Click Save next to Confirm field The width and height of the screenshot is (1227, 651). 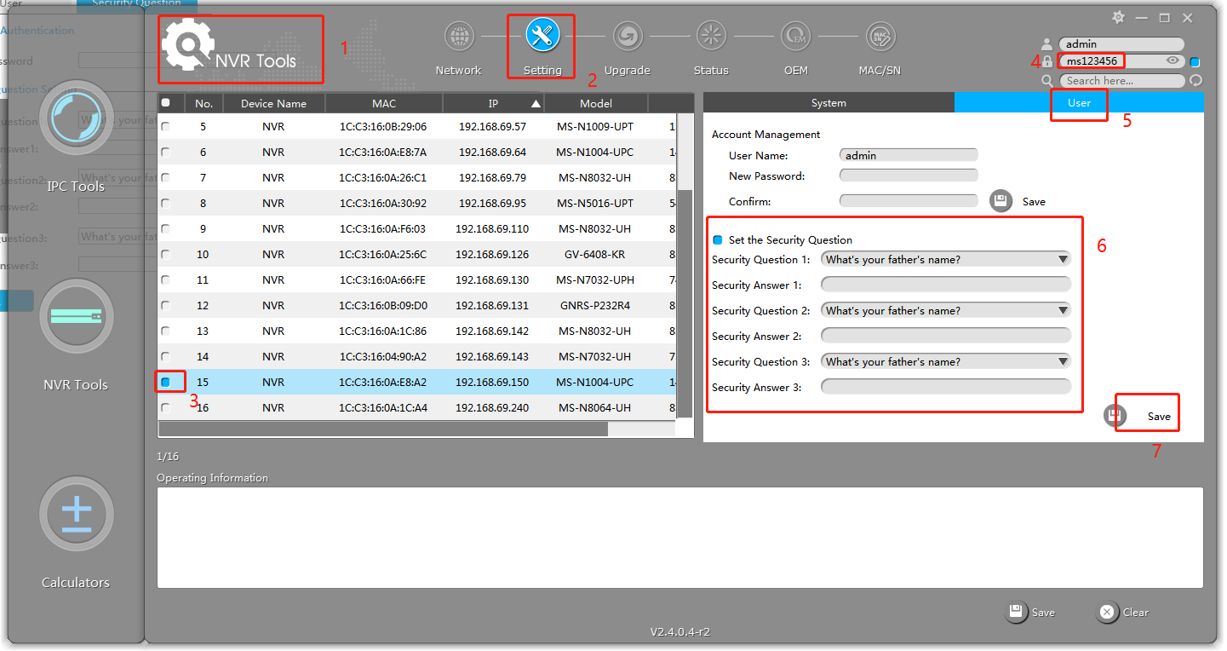click(x=1034, y=202)
